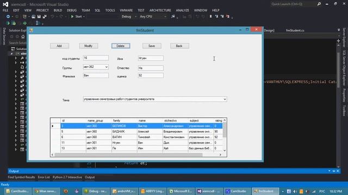Open the Properties side tab
Image resolution: width=348 pixels, height=195 pixels.
pos(344,95)
